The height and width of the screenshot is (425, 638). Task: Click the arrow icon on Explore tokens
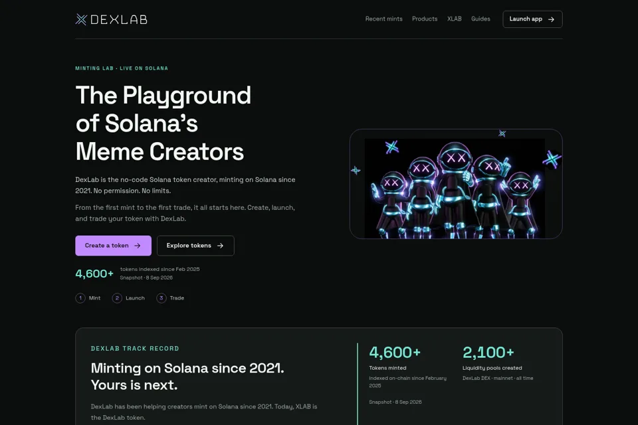coord(220,246)
